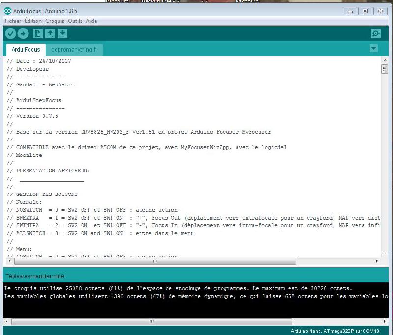Image resolution: width=393 pixels, height=335 pixels.
Task: Switch to the ArduiFocus tab
Action: (26, 50)
